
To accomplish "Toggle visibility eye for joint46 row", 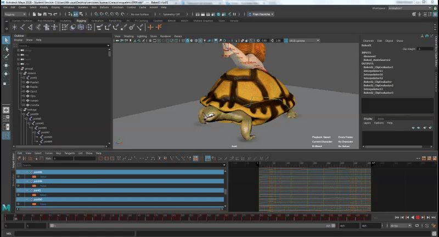I will pyautogui.click(x=19, y=180).
